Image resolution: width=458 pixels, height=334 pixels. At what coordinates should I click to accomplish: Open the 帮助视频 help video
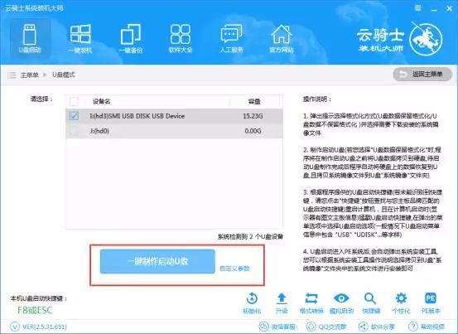click(427, 327)
